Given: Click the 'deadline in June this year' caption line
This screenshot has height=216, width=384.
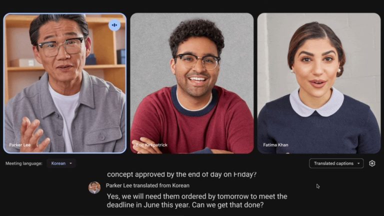Looking at the screenshot, I should tap(185, 205).
